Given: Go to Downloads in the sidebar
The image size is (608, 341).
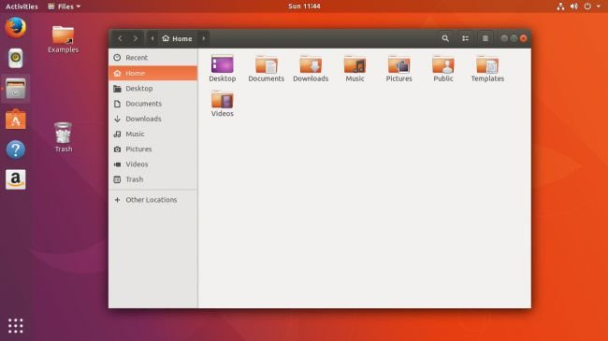Looking at the screenshot, I should [x=153, y=119].
